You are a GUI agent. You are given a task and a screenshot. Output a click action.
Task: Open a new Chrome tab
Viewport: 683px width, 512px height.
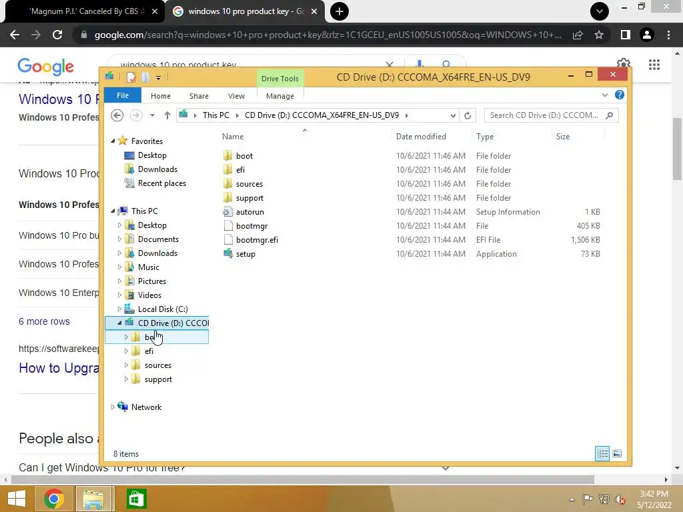[x=339, y=11]
